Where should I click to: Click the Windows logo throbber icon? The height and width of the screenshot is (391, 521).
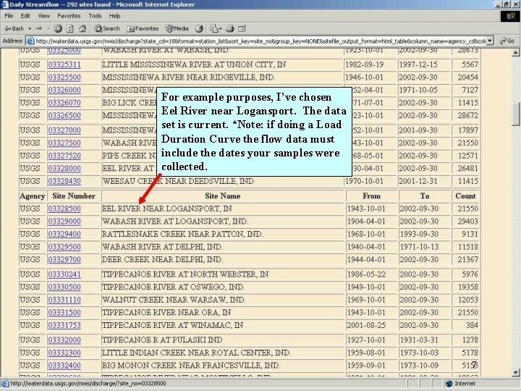tap(510, 16)
